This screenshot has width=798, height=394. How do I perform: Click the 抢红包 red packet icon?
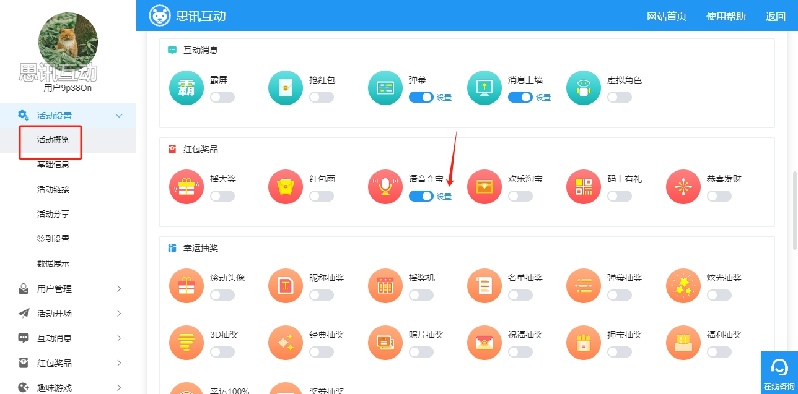click(286, 88)
